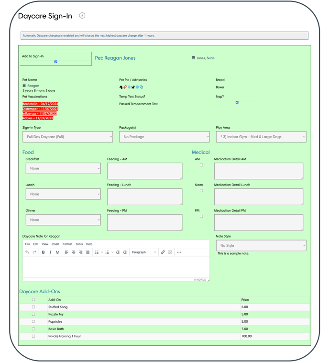Click the blue circle advisory icon
Viewport: 329px width, 363px height.
[137, 87]
